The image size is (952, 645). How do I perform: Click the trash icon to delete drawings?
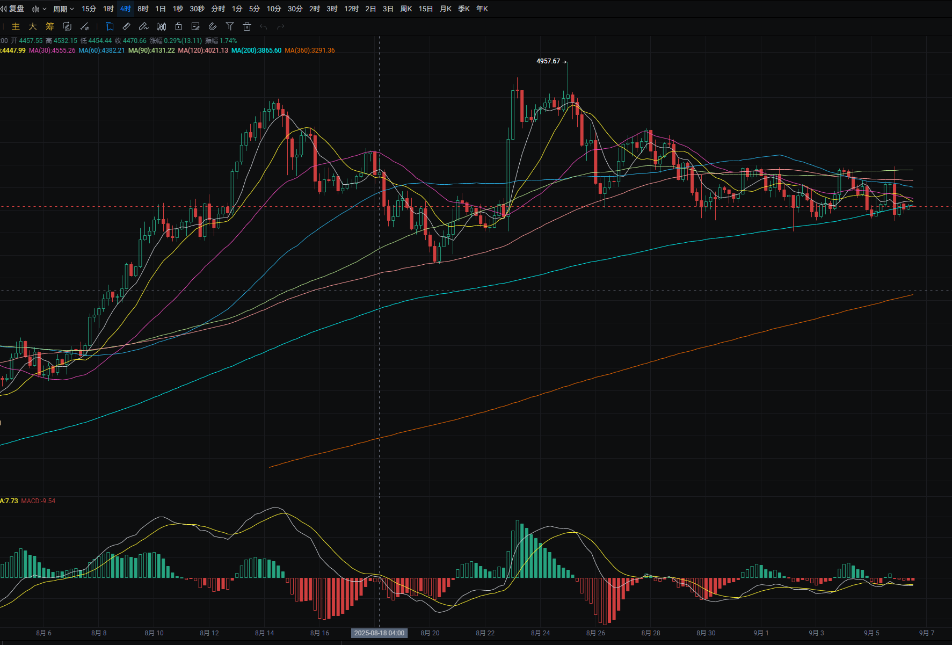coord(247,26)
